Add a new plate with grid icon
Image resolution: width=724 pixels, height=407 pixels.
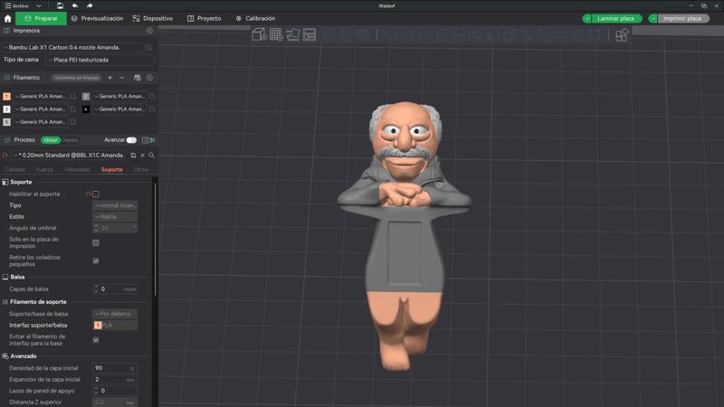[276, 34]
